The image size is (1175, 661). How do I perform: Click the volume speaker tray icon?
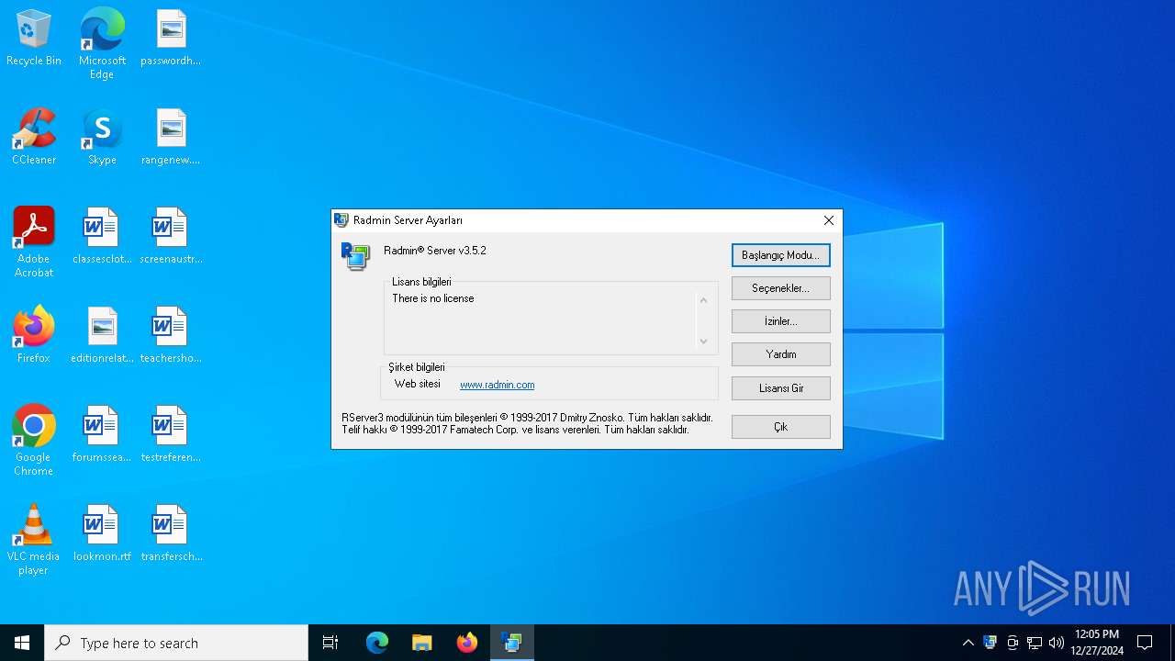click(x=1057, y=643)
